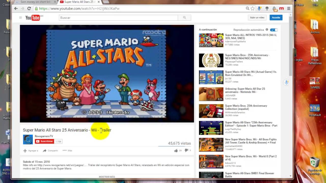
Task: Close the "Earn money on short link" tab
Action: click(55, 2)
